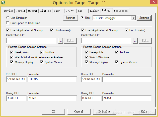Toggle the debugger-side System Viewer checkbox
The image size is (158, 117).
click(117, 62)
